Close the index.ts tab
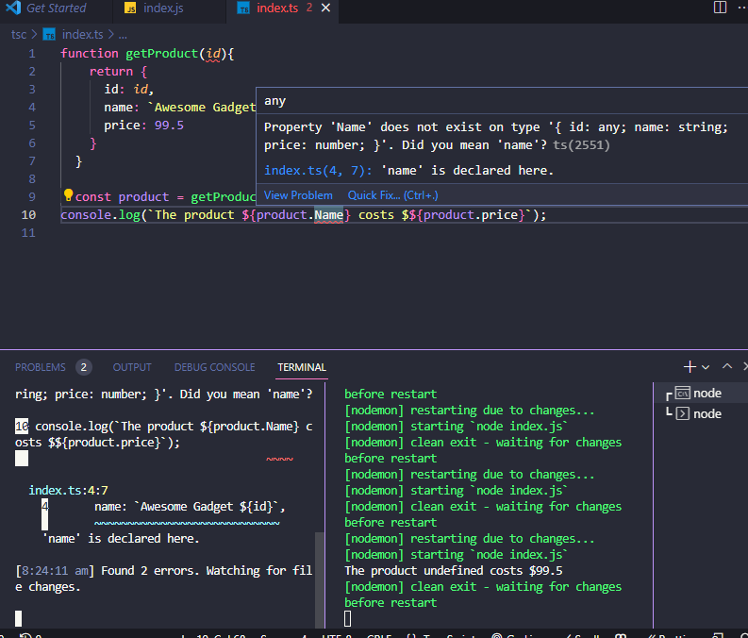This screenshot has width=748, height=638. [x=325, y=8]
